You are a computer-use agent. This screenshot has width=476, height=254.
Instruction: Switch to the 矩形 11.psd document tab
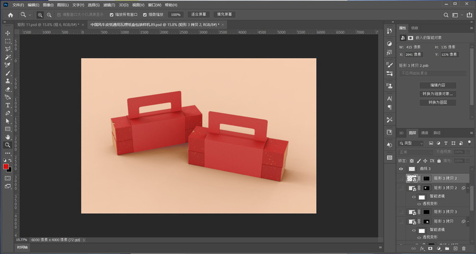point(48,24)
